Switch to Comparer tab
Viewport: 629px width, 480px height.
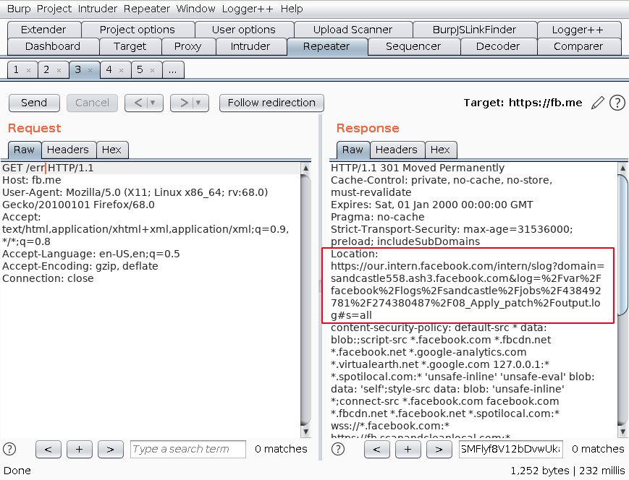coord(578,46)
